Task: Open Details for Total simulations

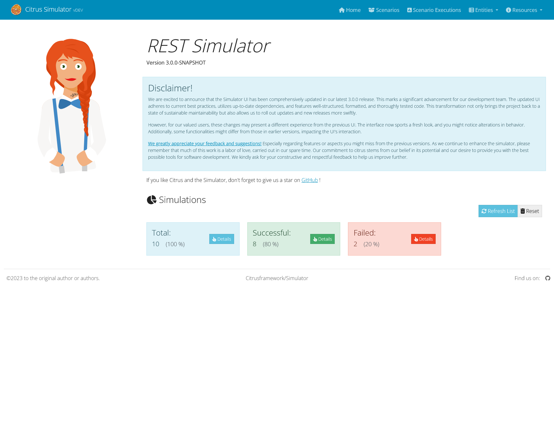Action: pos(222,239)
